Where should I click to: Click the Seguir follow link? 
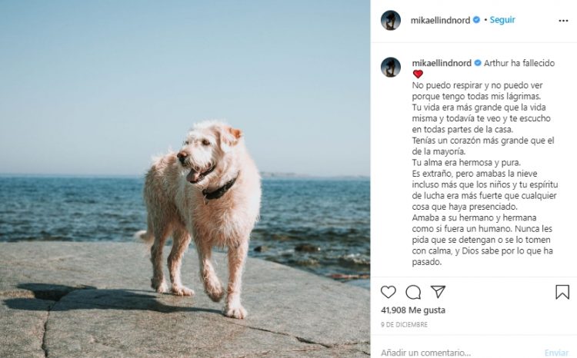502,20
